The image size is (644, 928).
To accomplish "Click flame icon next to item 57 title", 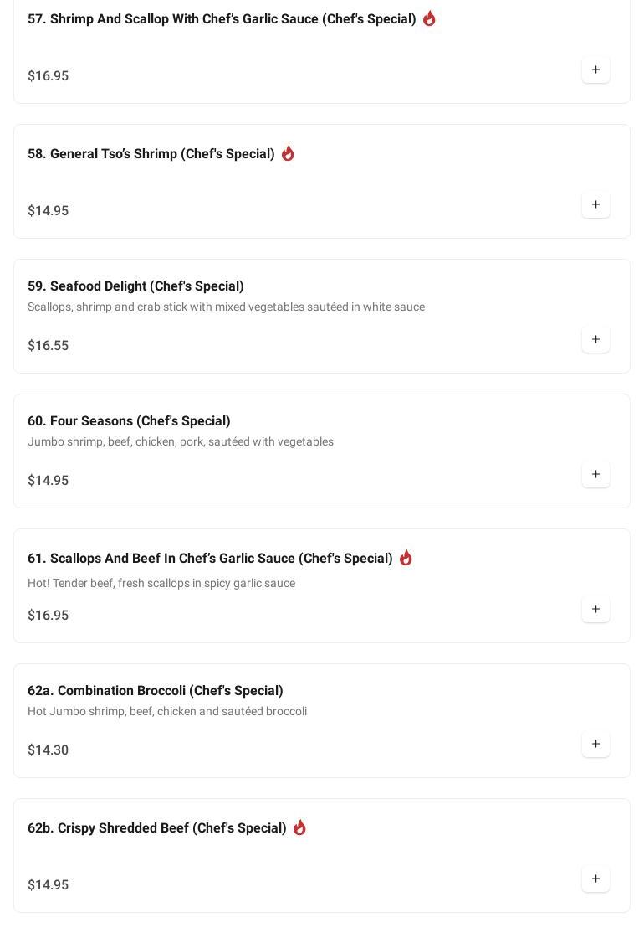I will (x=429, y=18).
